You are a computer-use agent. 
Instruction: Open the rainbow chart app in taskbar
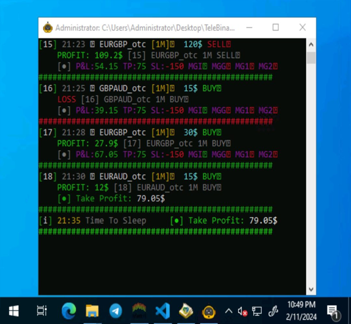click(139, 310)
